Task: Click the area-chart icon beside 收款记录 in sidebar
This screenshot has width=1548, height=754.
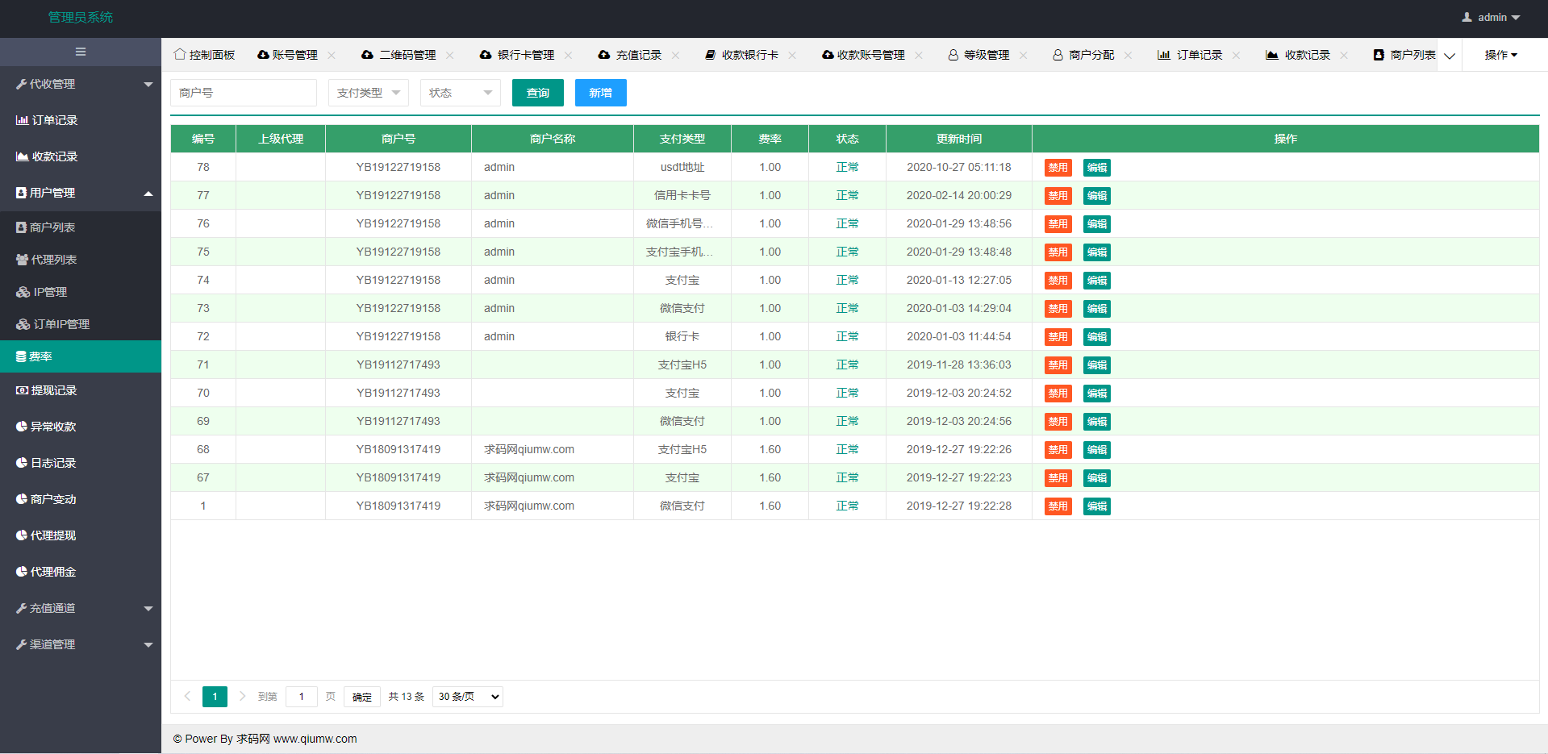Action: pos(22,156)
